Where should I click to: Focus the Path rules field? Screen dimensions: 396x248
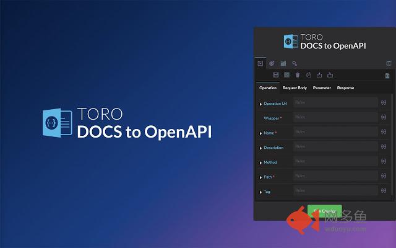[335, 175]
